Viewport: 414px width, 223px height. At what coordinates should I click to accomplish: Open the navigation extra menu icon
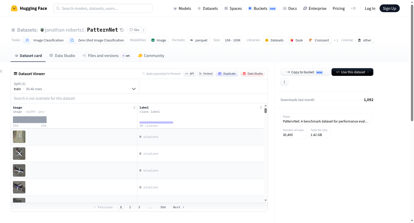click(x=353, y=8)
